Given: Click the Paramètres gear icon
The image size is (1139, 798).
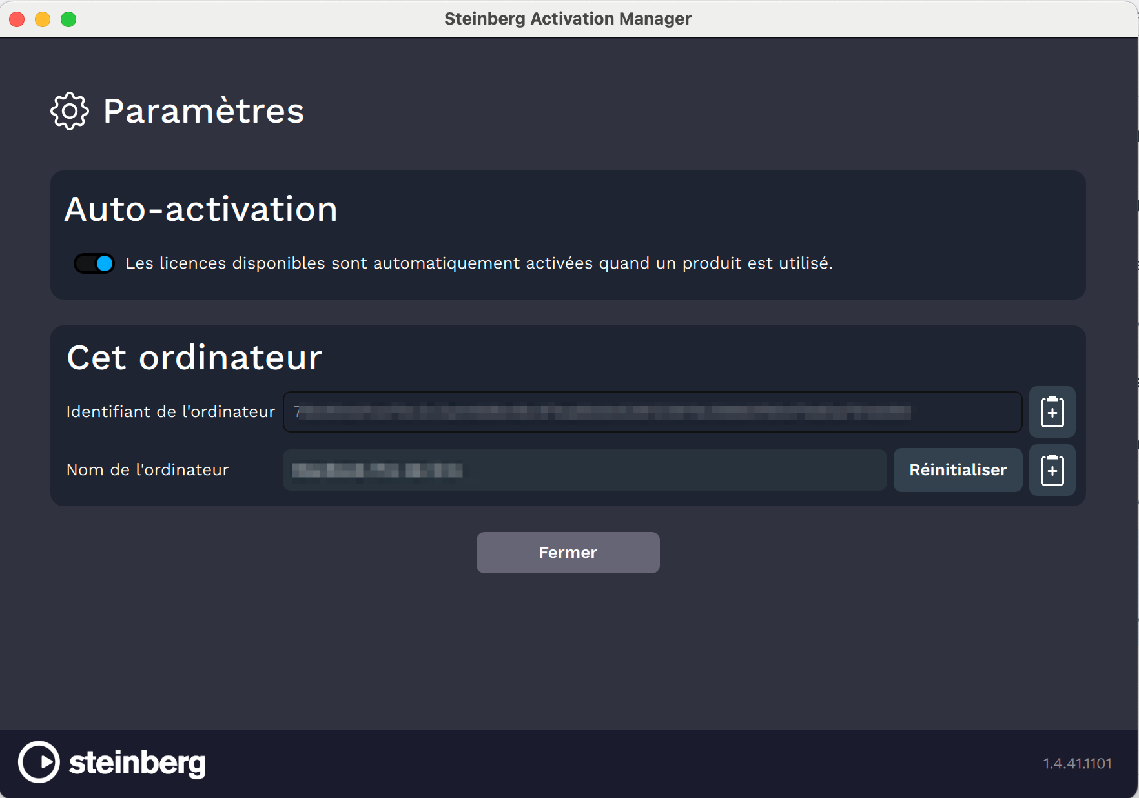Looking at the screenshot, I should (x=70, y=111).
